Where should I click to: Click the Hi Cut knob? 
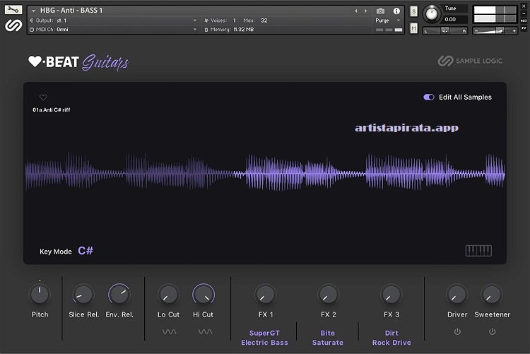click(x=204, y=294)
